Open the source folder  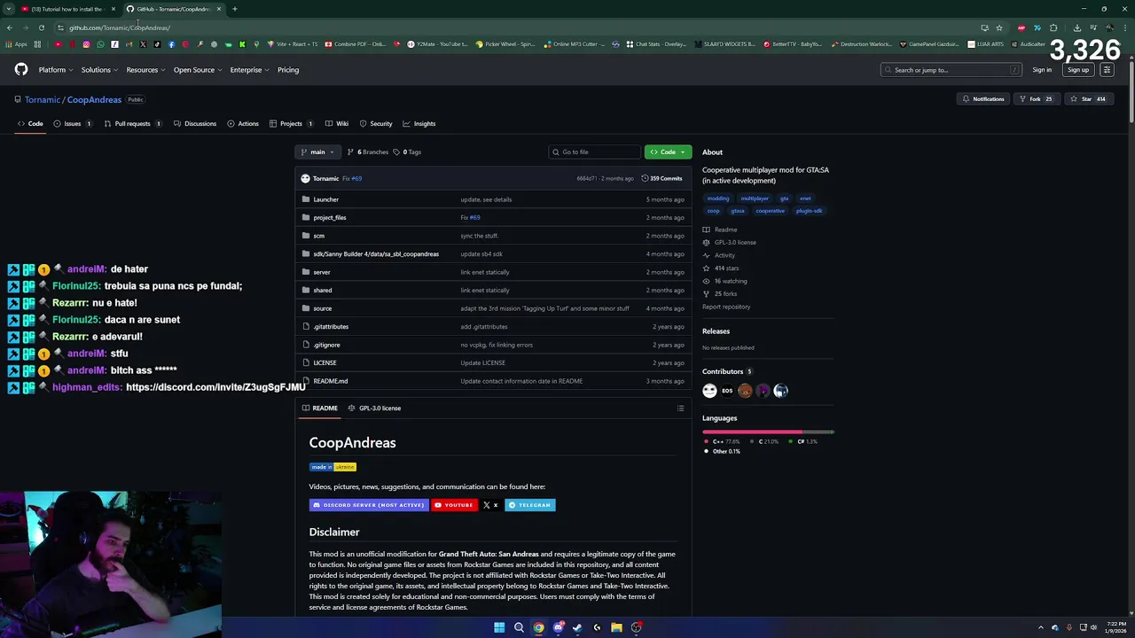tap(322, 308)
